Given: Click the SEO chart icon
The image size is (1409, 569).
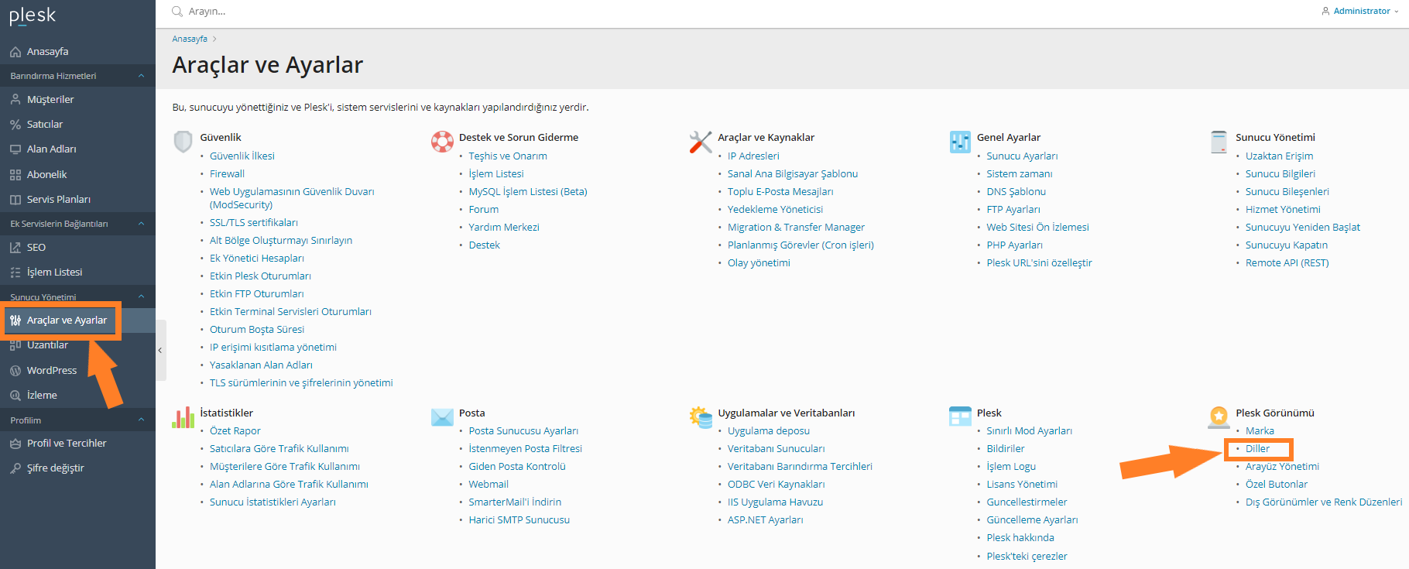Looking at the screenshot, I should click(x=15, y=248).
